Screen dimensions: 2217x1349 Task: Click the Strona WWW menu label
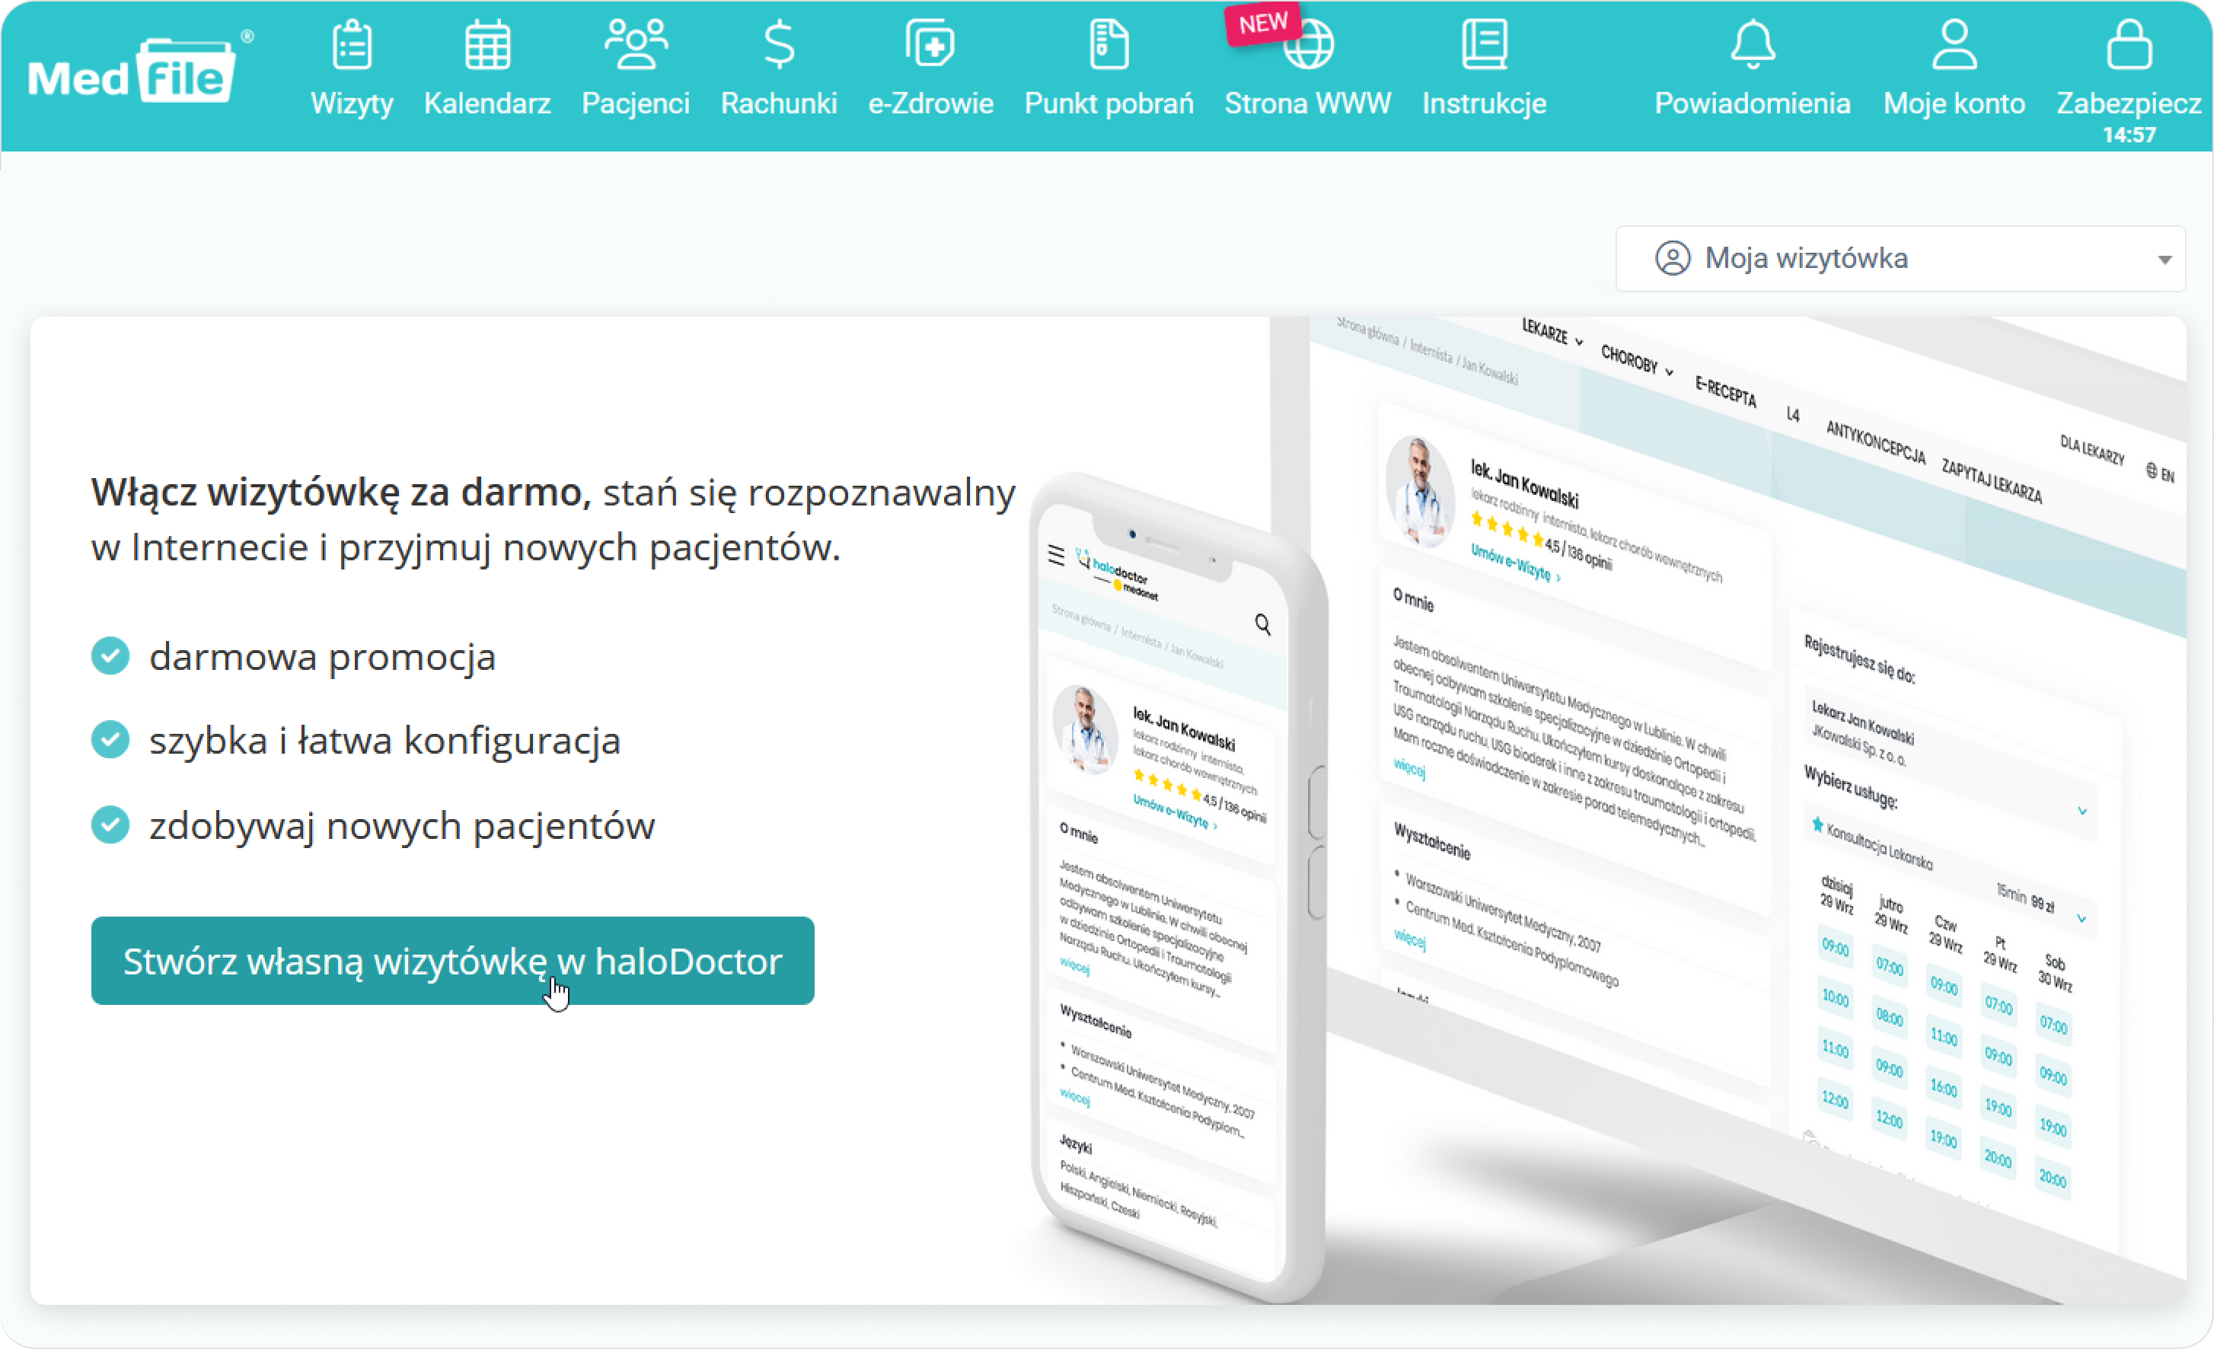click(x=1308, y=104)
